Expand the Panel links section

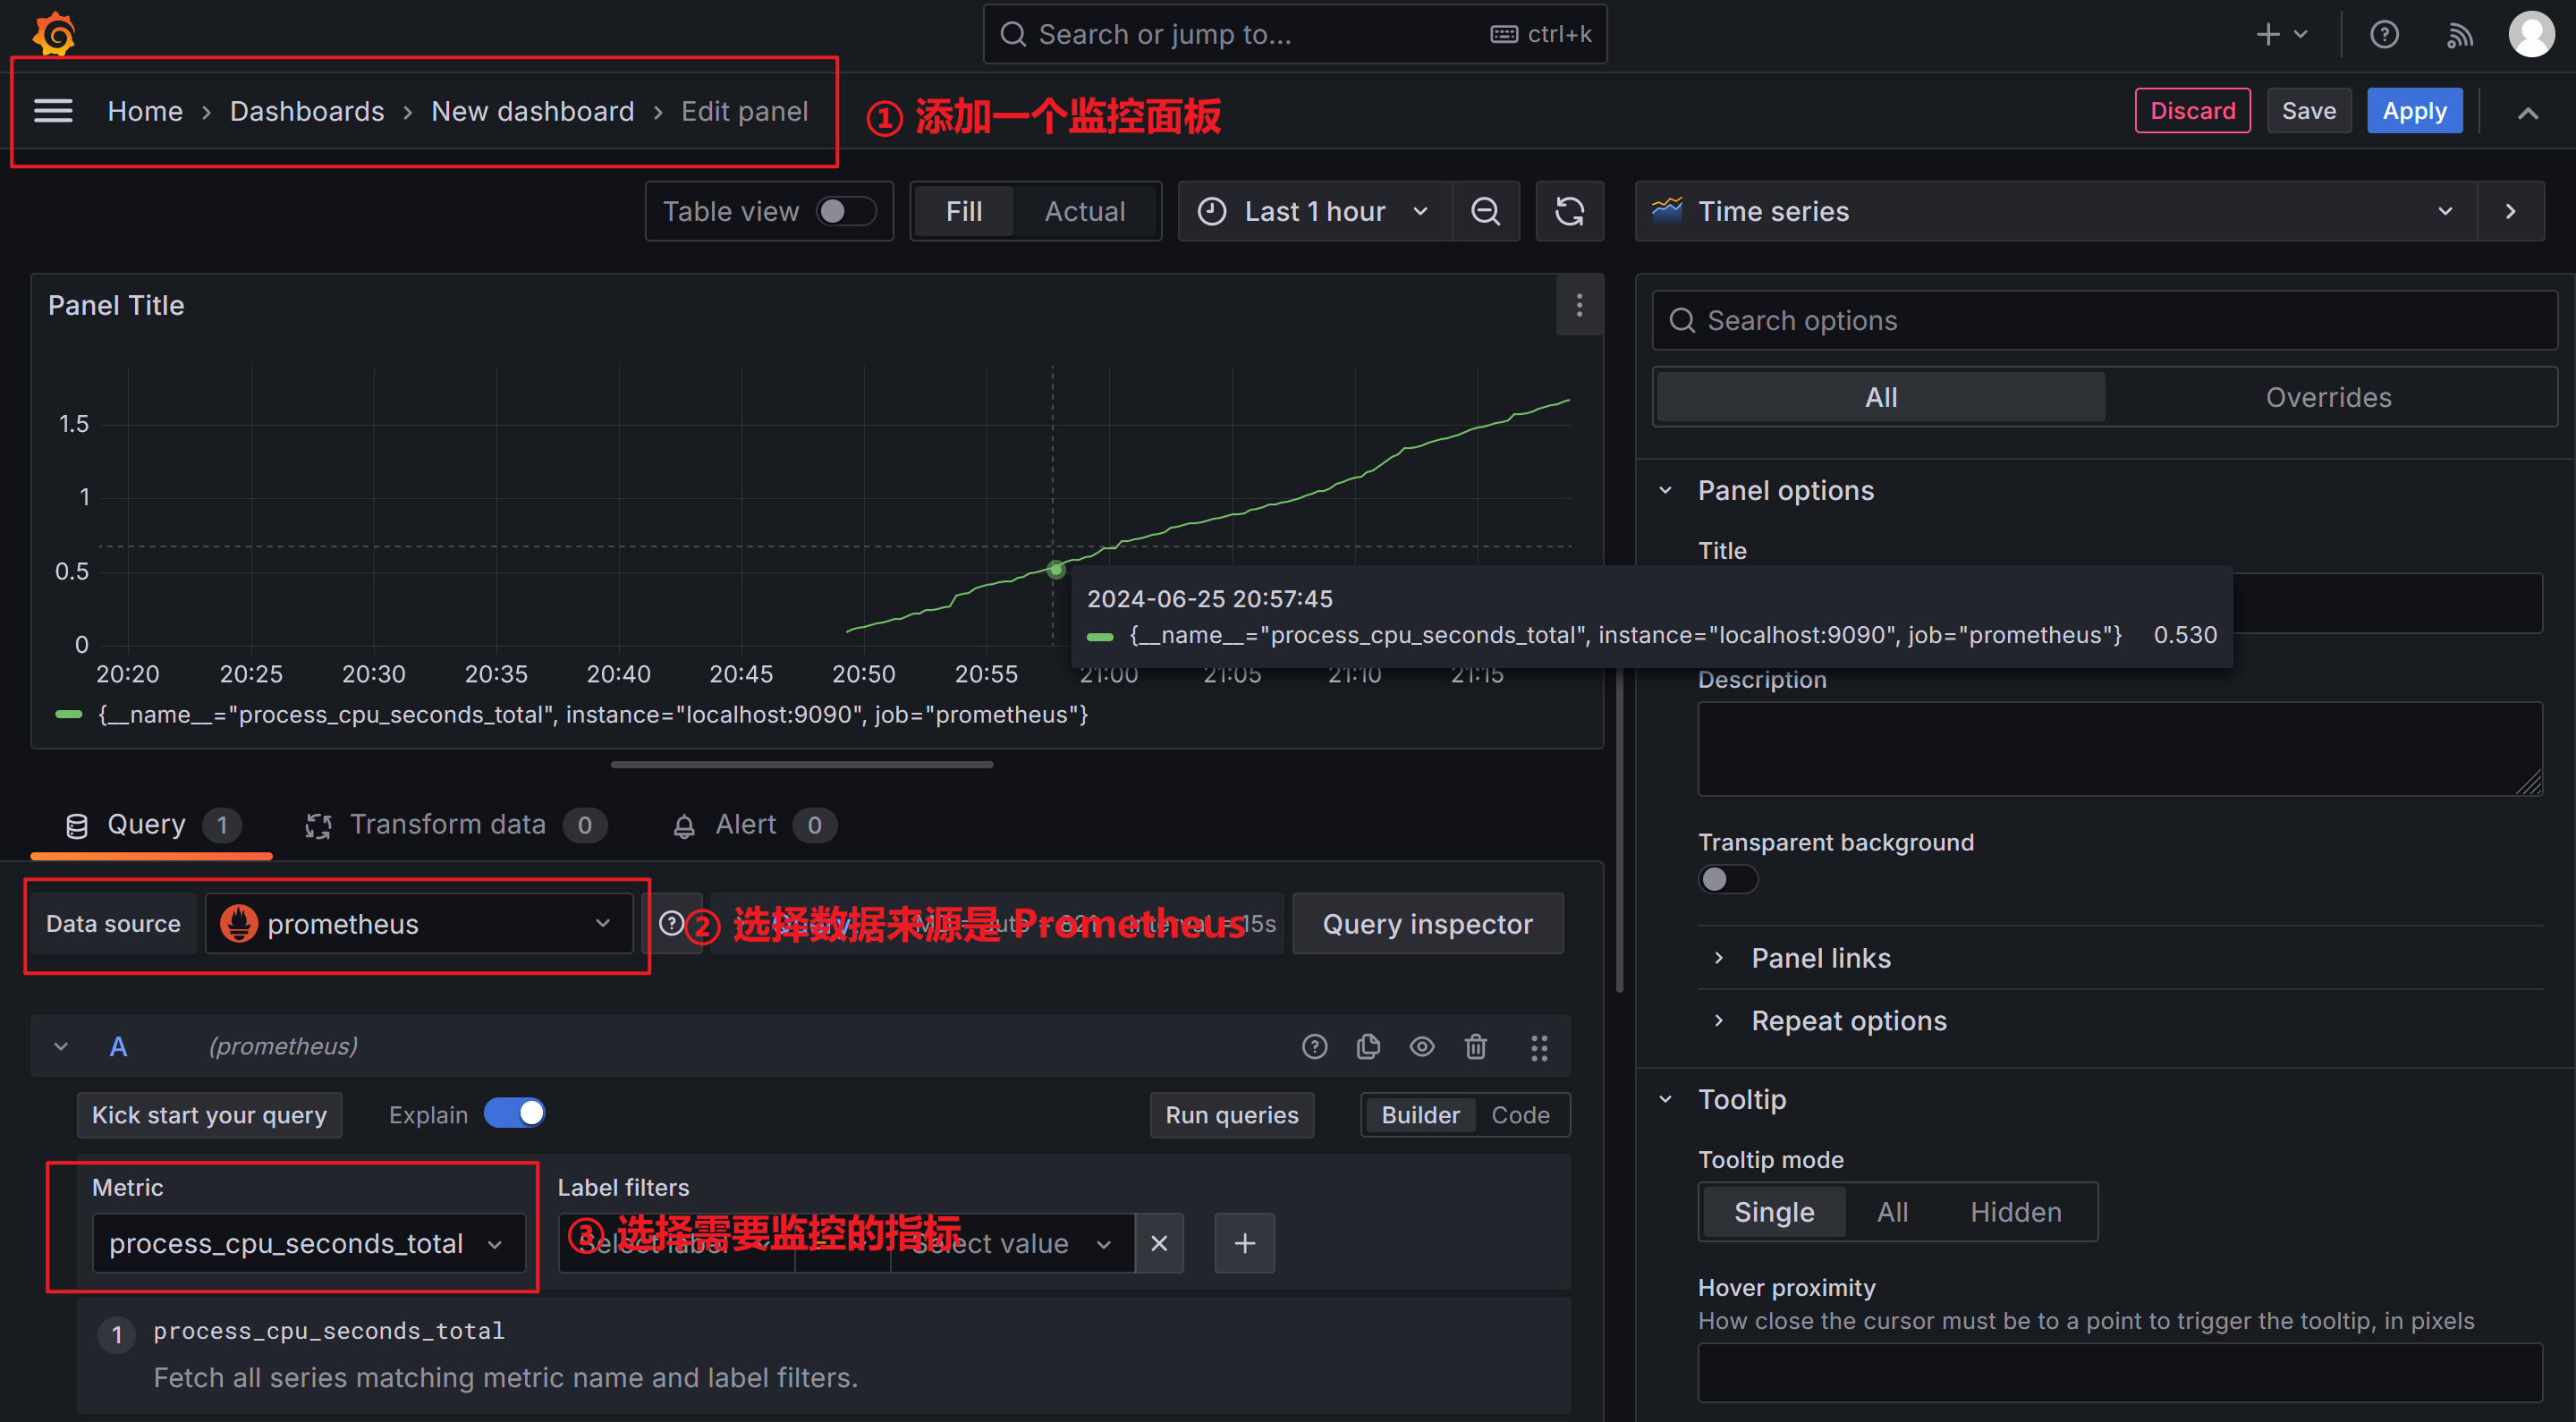[x=1820, y=957]
